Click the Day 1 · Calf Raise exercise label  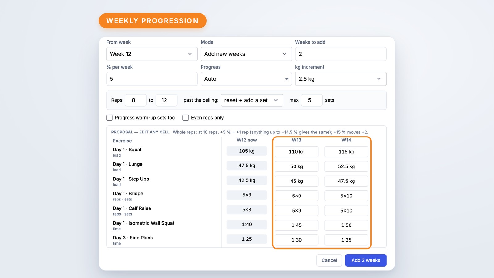132,208
